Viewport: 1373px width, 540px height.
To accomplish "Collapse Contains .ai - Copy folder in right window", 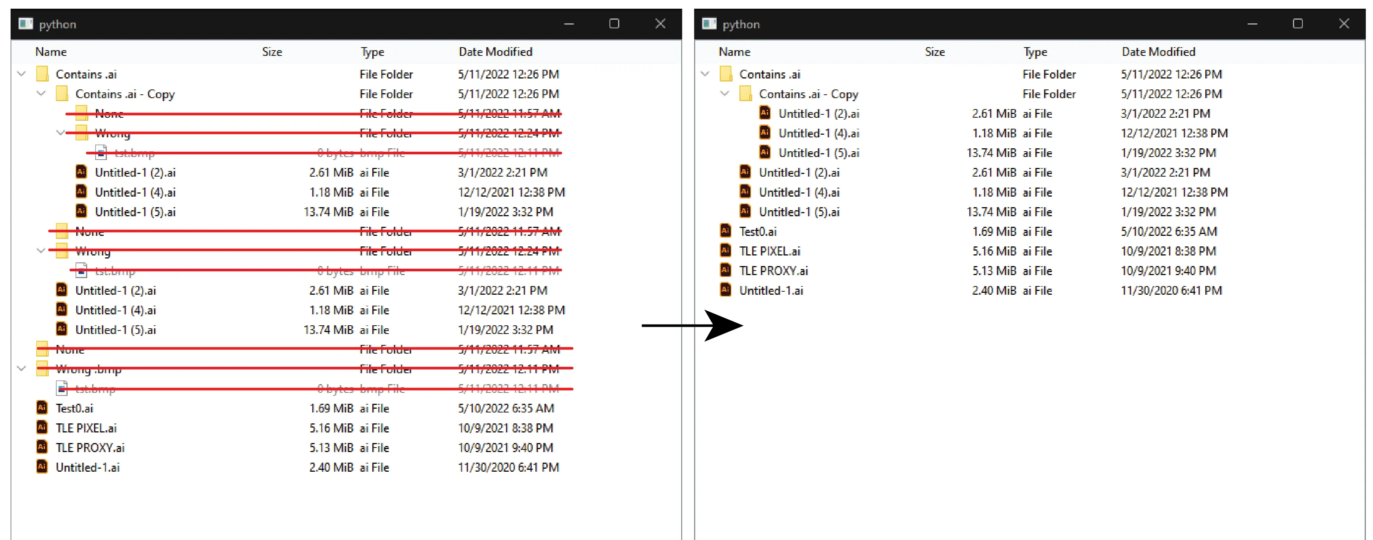I will (724, 94).
